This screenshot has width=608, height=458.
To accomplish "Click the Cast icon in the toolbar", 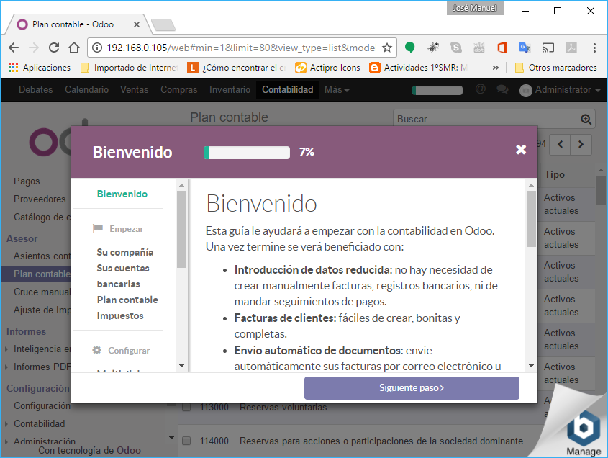I will [x=548, y=48].
